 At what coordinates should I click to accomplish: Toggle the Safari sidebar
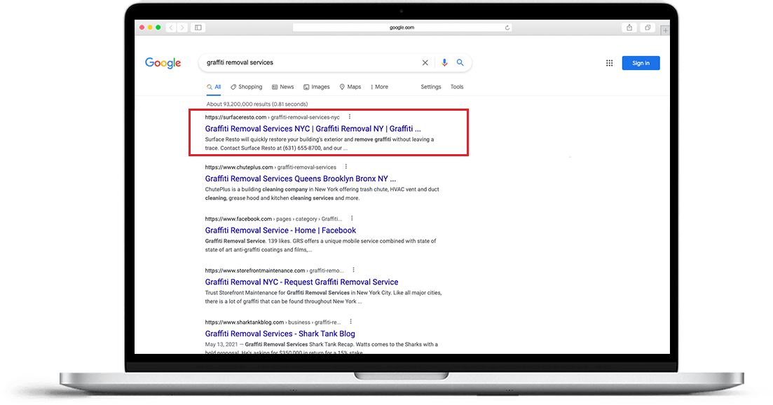(198, 27)
